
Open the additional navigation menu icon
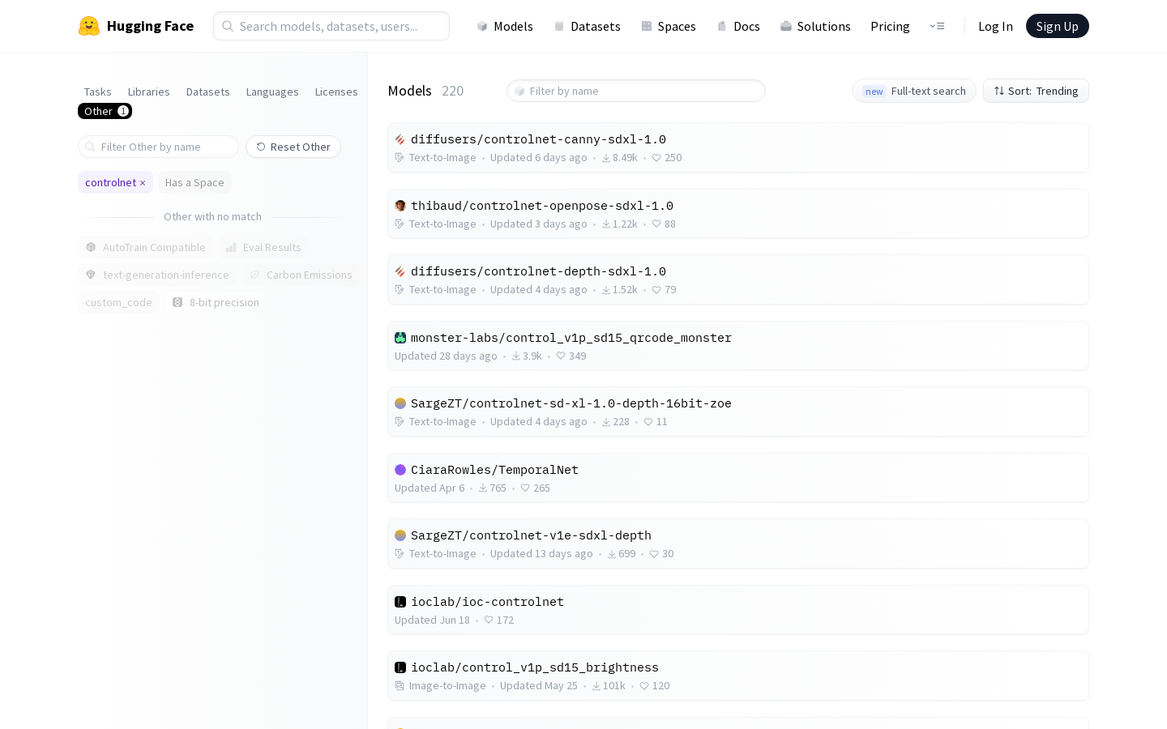[x=938, y=26]
